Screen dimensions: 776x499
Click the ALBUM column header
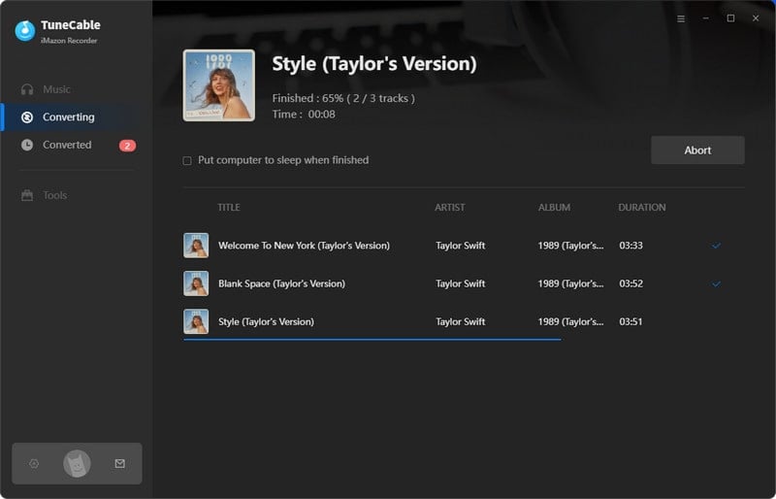[x=554, y=208]
